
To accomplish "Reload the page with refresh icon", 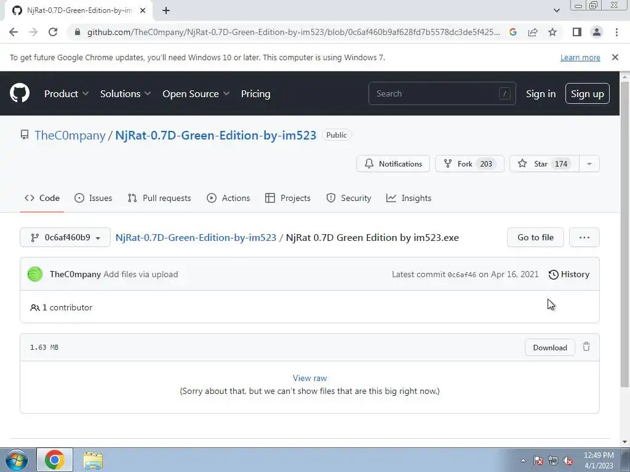I will coord(53,32).
